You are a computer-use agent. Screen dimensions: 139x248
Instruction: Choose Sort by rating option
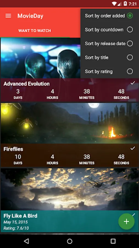point(110,71)
